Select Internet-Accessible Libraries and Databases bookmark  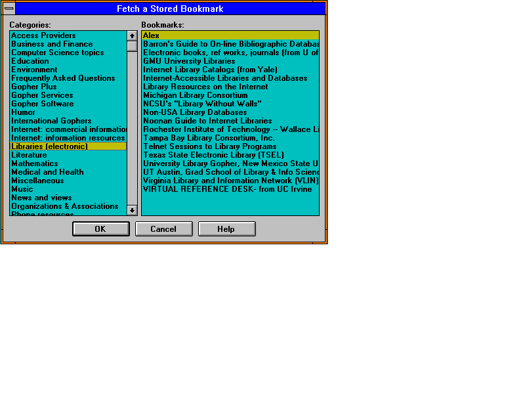click(230, 78)
